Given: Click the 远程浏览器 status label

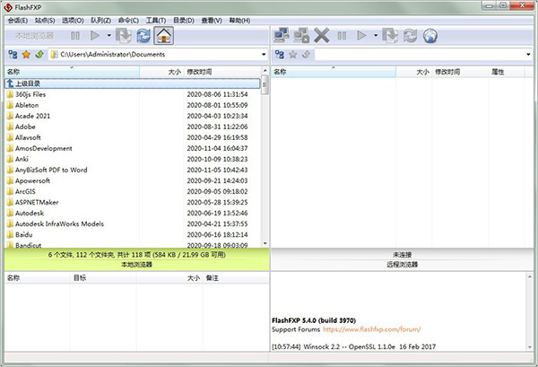Looking at the screenshot, I should pyautogui.click(x=402, y=265).
